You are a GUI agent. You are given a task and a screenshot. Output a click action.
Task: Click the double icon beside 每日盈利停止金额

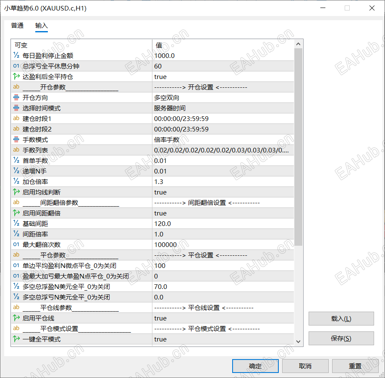click(x=16, y=55)
